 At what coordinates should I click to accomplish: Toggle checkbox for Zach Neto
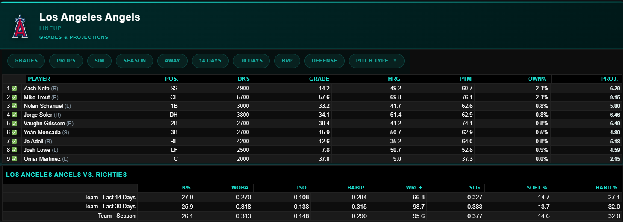click(14, 88)
